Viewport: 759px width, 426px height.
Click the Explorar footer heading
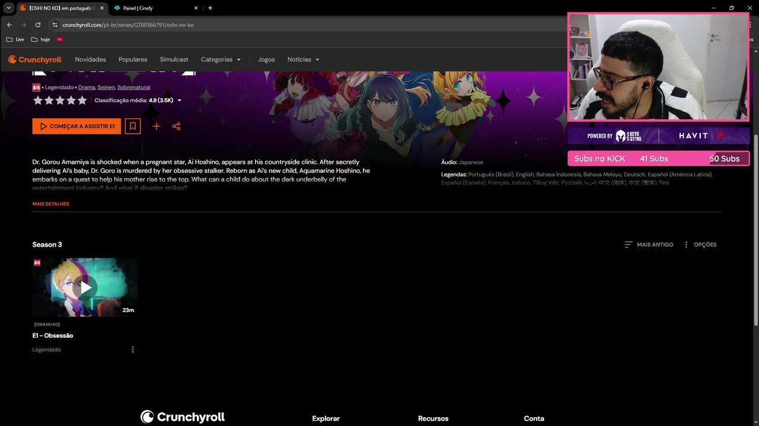[x=326, y=418]
